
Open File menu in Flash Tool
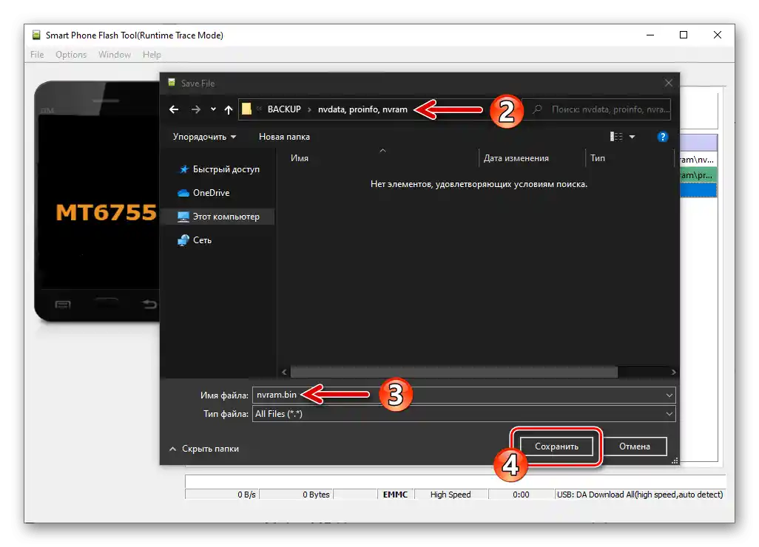click(x=37, y=55)
